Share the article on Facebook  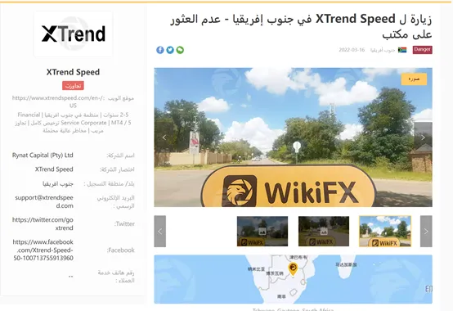[x=160, y=50]
